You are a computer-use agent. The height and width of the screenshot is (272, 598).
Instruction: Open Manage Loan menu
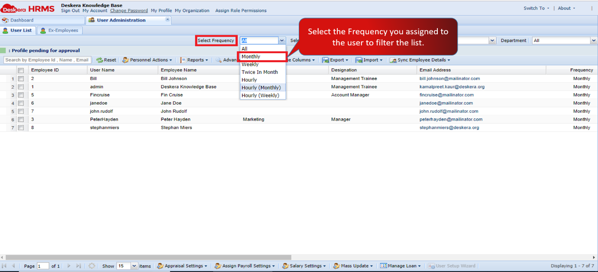pos(401,266)
